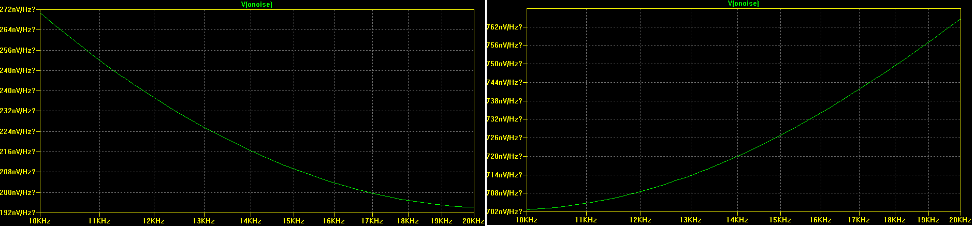974x227 pixels.
Task: Click 11KHz label under the ascending-curve plot
Action: pyautogui.click(x=586, y=220)
